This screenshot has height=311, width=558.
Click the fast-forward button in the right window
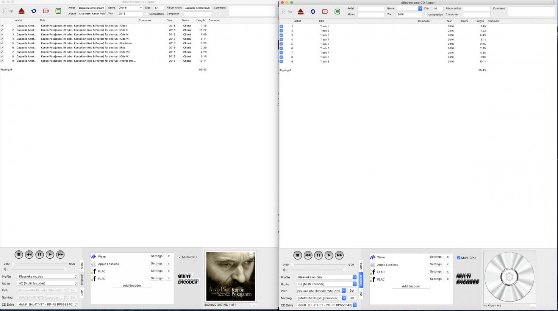point(339,255)
